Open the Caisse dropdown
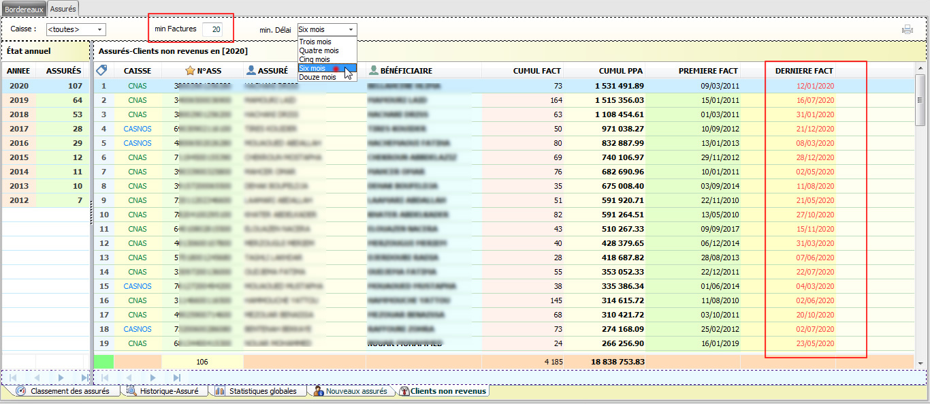 (101, 29)
